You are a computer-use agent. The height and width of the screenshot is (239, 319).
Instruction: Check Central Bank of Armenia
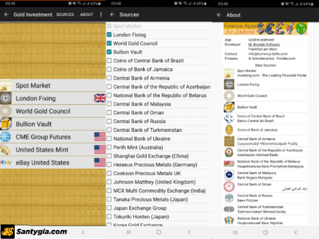[x=109, y=78]
